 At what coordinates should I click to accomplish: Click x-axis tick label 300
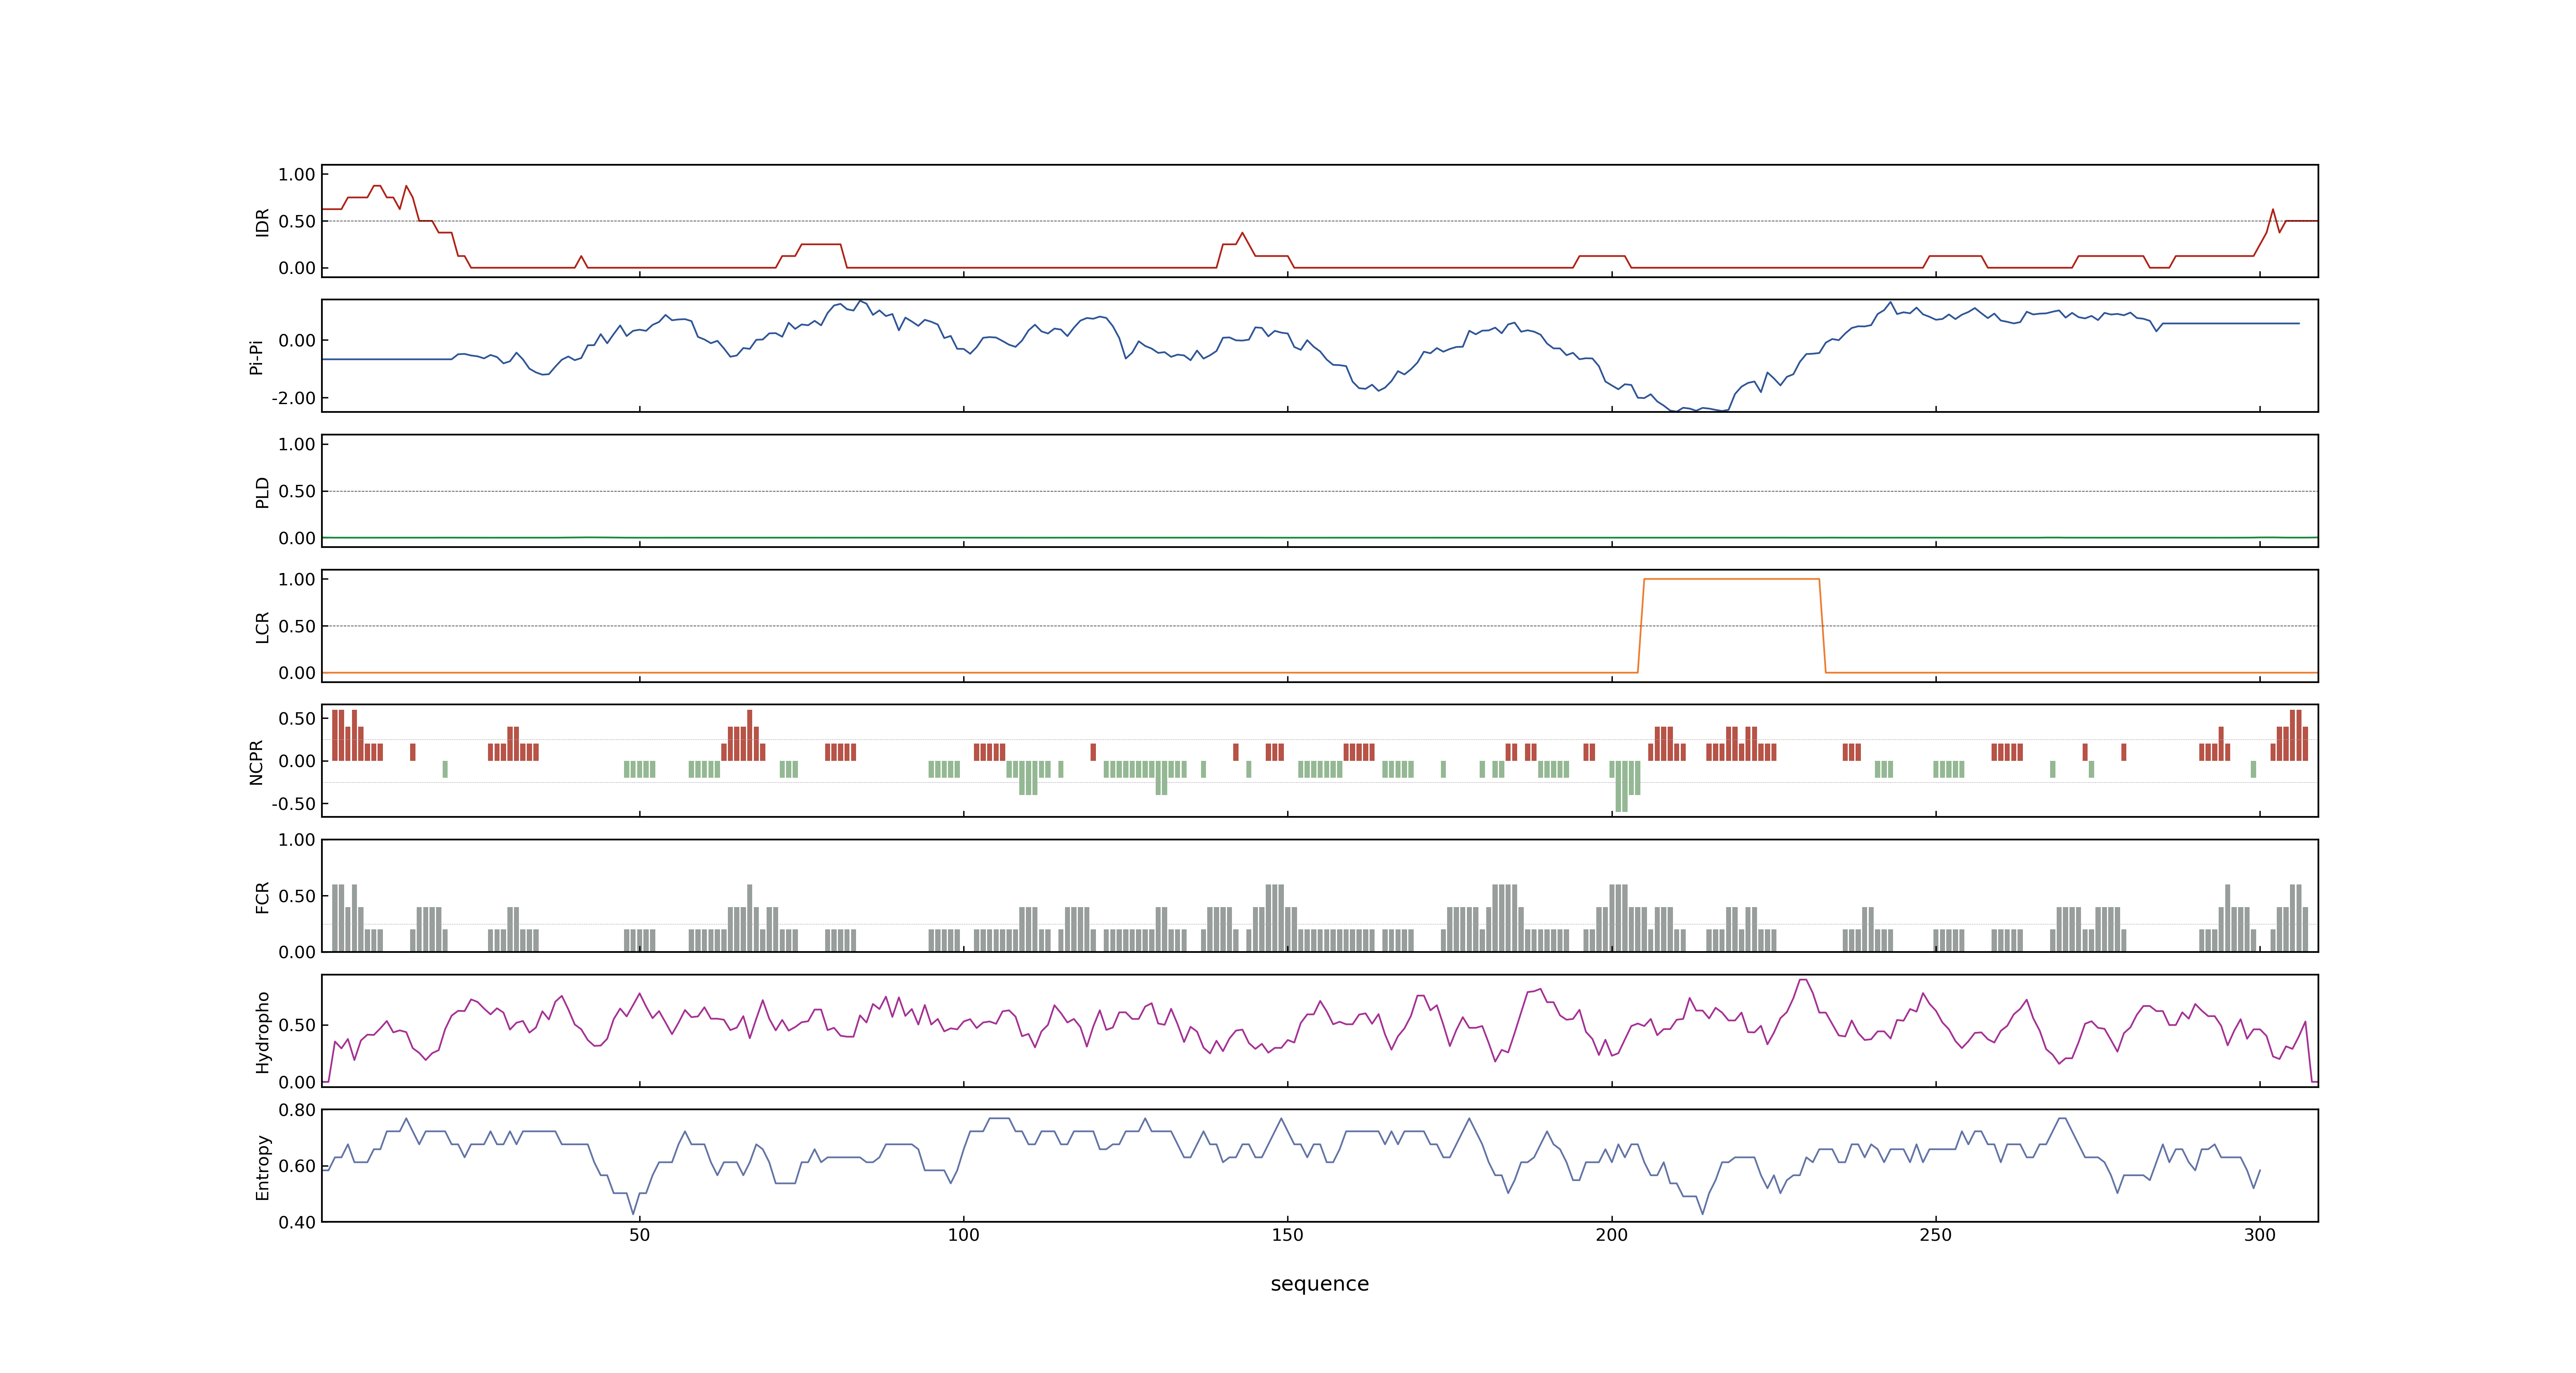tap(2259, 1234)
